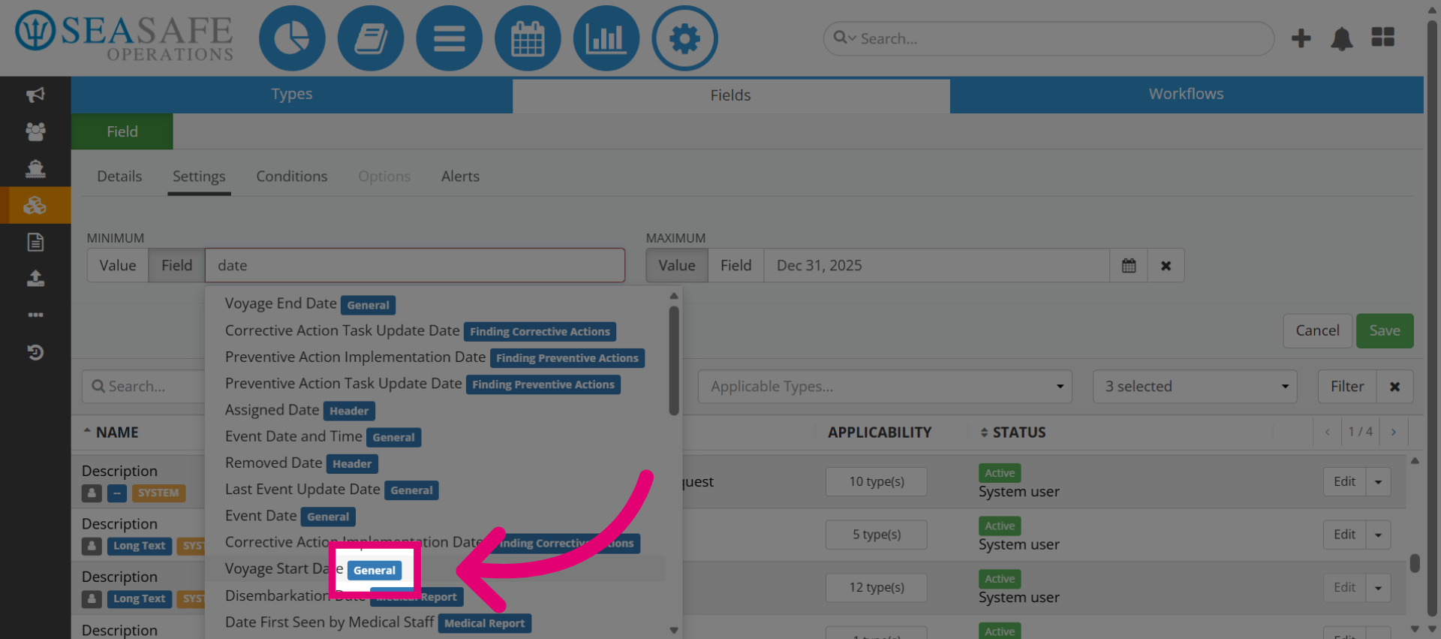Viewport: 1441px width, 639px height.
Task: Go to next page of fields
Action: pyautogui.click(x=1394, y=432)
